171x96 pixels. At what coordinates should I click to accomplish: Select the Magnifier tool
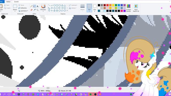37,10
